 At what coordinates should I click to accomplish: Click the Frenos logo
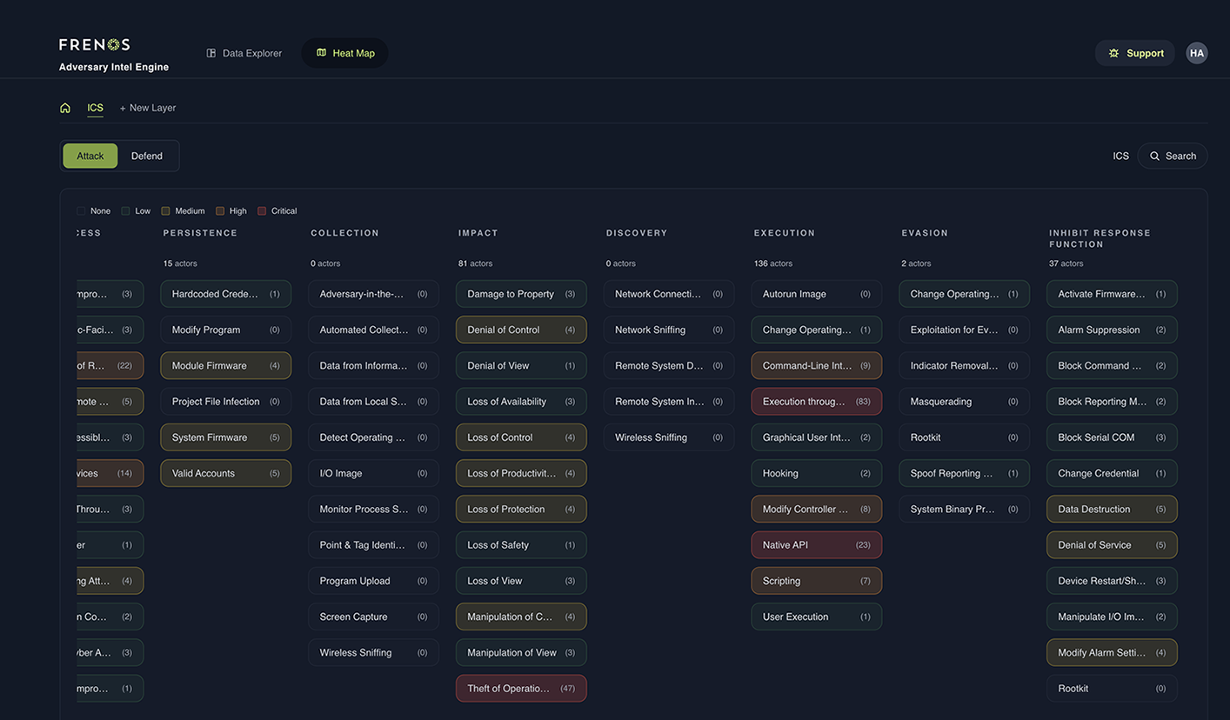(x=95, y=44)
